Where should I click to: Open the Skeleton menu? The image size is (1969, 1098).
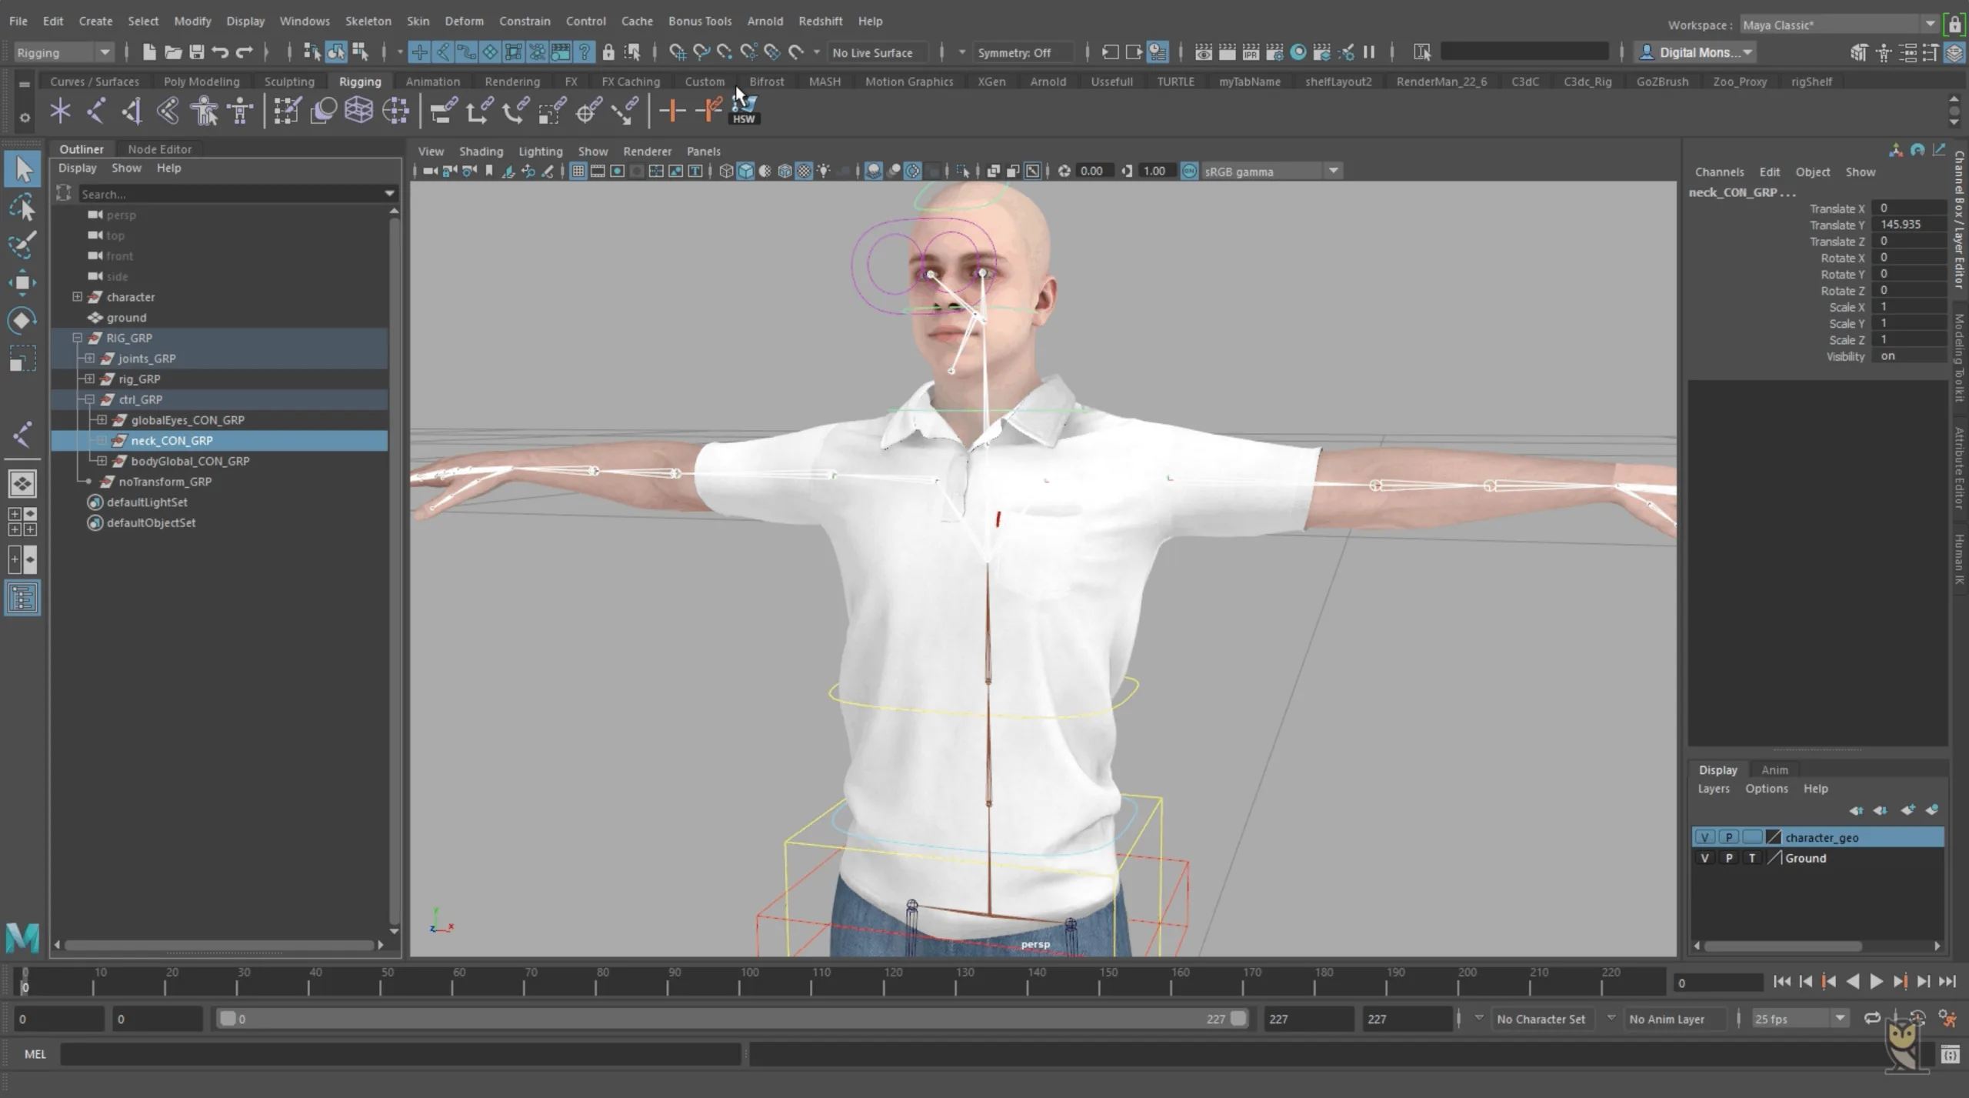tap(368, 21)
